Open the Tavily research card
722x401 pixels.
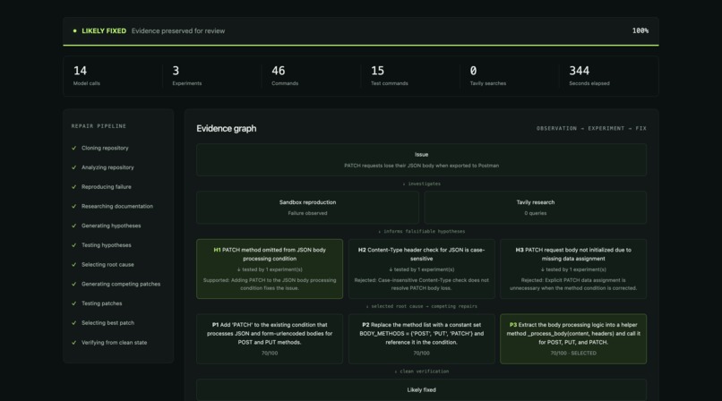click(x=535, y=208)
